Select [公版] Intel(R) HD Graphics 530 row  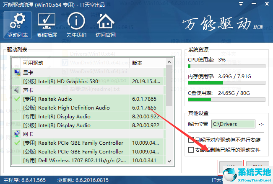pyautogui.click(x=88, y=81)
